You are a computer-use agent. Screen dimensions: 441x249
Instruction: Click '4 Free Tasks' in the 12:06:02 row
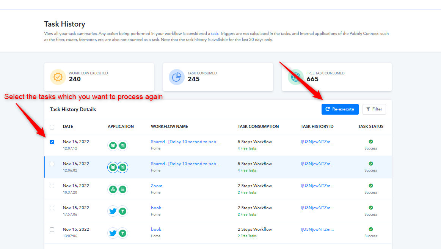[247, 170]
